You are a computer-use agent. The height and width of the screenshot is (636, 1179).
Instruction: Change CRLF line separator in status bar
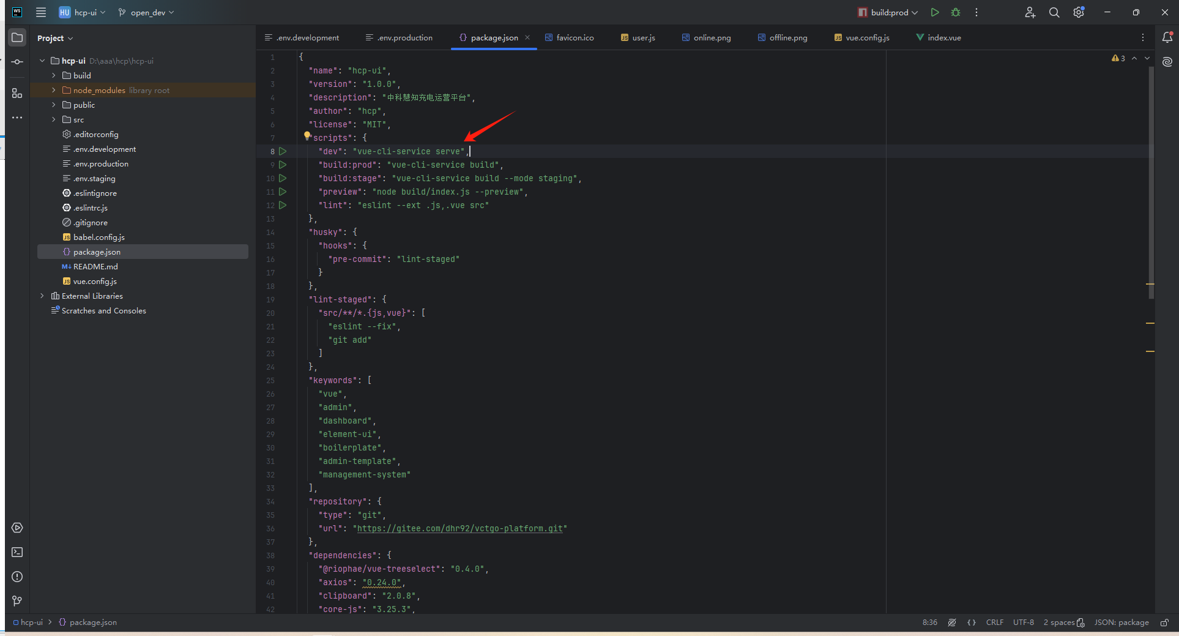995,623
